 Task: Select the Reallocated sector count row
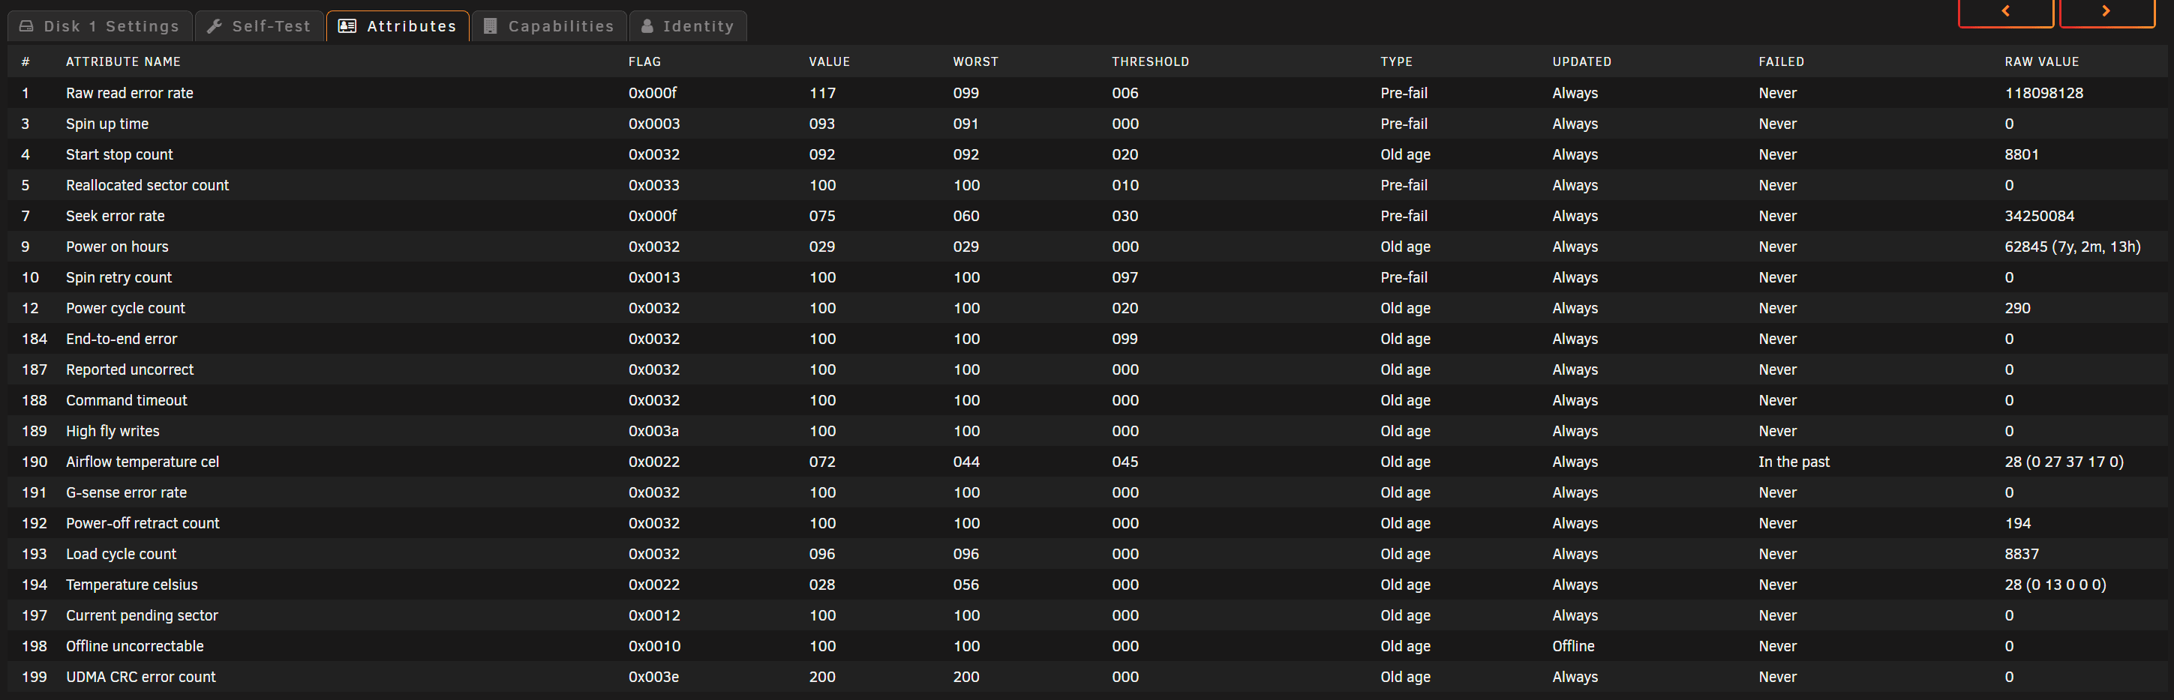coord(148,184)
